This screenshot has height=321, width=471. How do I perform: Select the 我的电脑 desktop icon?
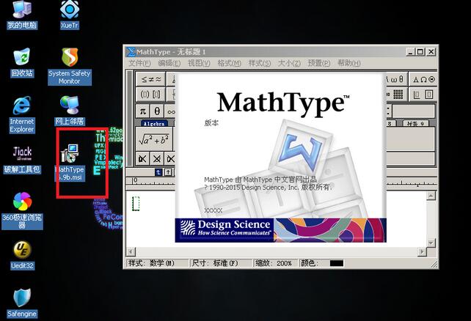[x=22, y=15]
